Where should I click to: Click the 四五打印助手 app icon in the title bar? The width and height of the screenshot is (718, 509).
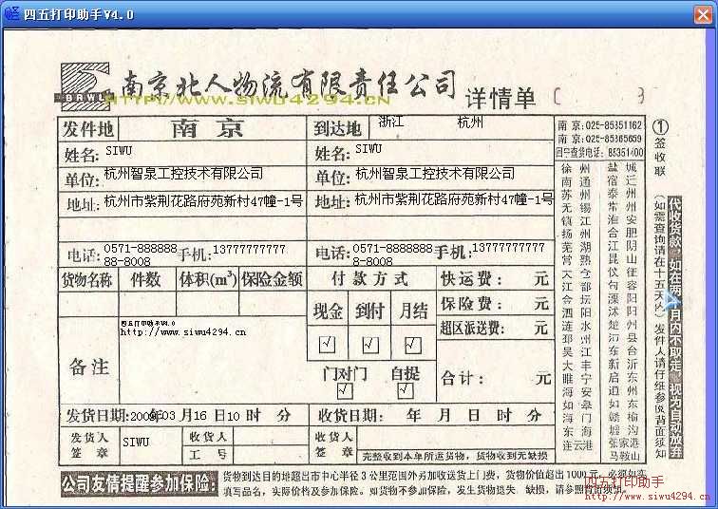pyautogui.click(x=11, y=13)
